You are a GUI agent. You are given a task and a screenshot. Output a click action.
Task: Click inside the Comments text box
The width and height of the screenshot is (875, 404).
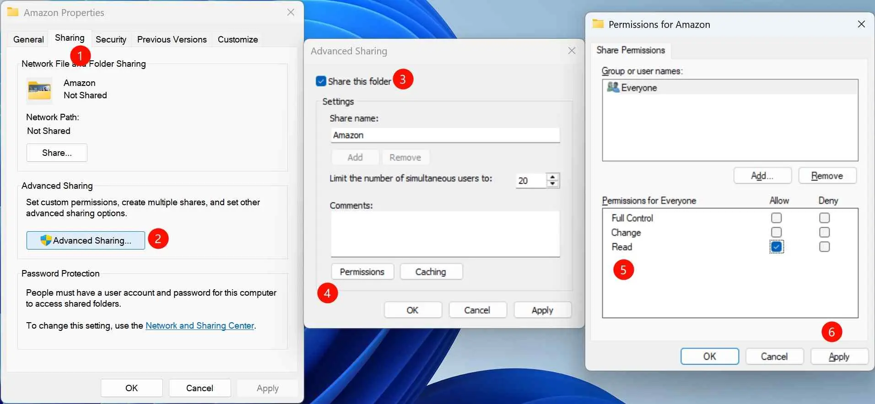click(445, 234)
